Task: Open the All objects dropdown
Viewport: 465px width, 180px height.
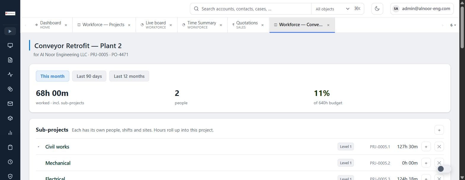Action: pos(332,9)
